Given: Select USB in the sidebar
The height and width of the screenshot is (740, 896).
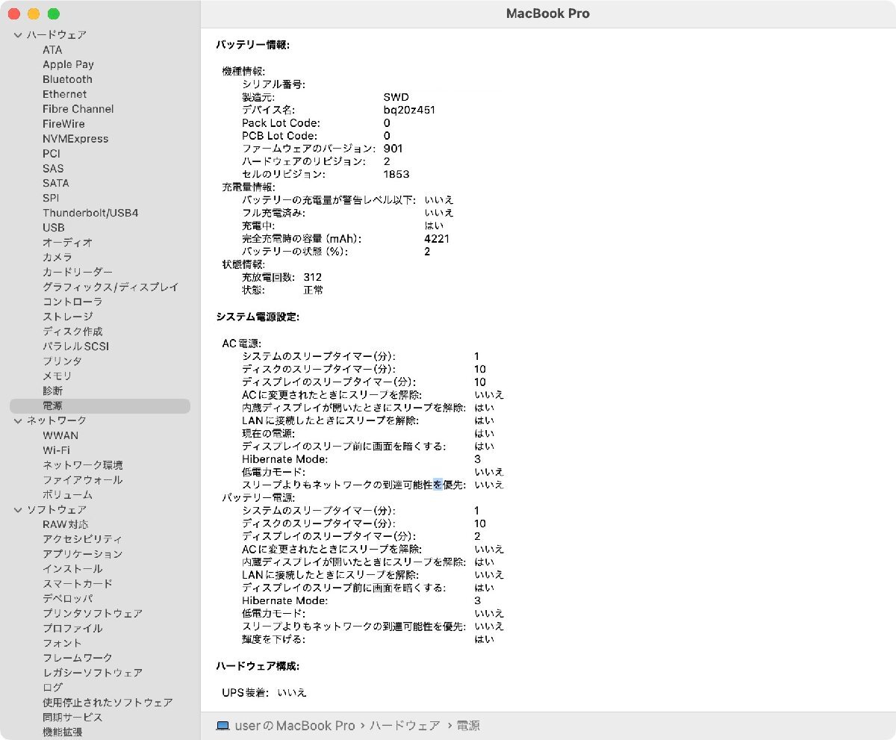Looking at the screenshot, I should coord(54,228).
